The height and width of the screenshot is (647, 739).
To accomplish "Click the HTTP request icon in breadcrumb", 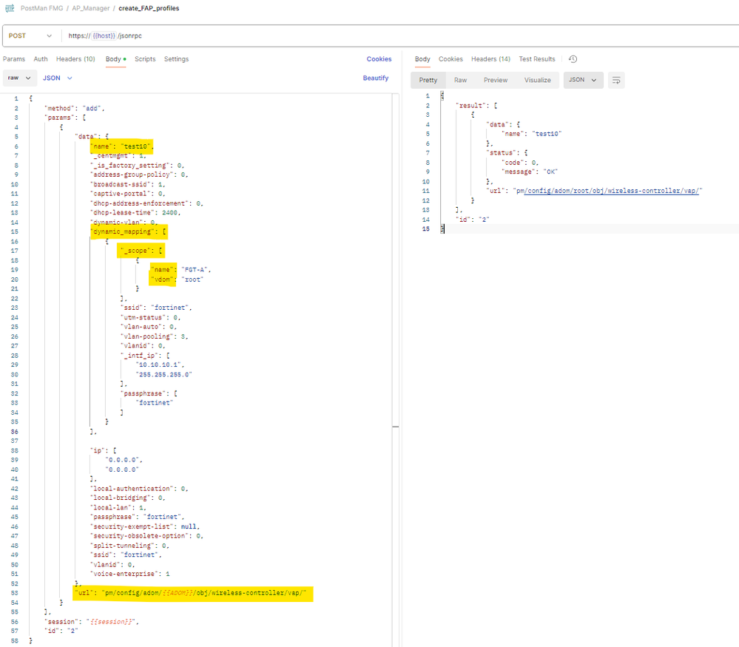I will (10, 8).
